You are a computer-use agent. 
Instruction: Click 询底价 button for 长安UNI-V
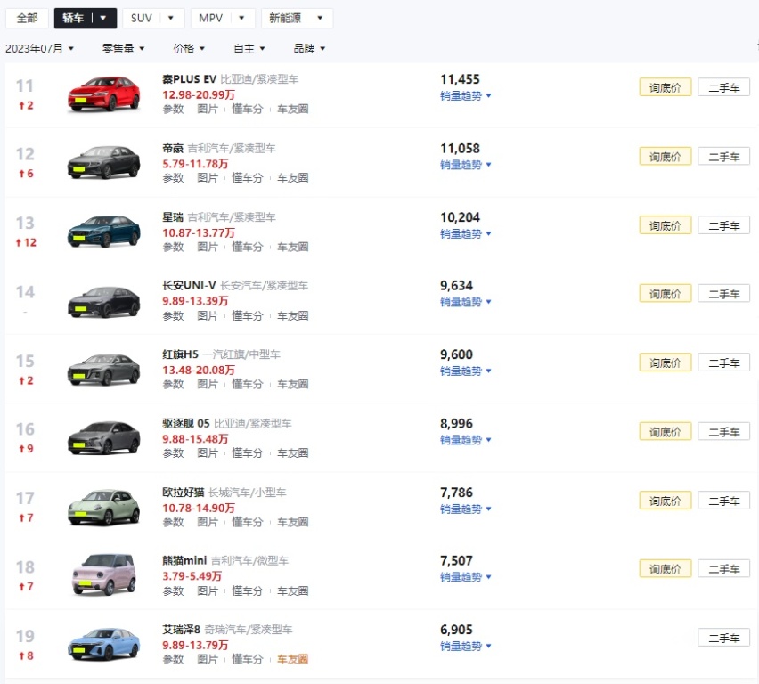(665, 294)
